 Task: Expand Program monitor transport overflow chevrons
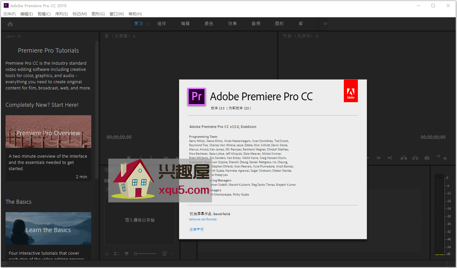[x=439, y=156]
